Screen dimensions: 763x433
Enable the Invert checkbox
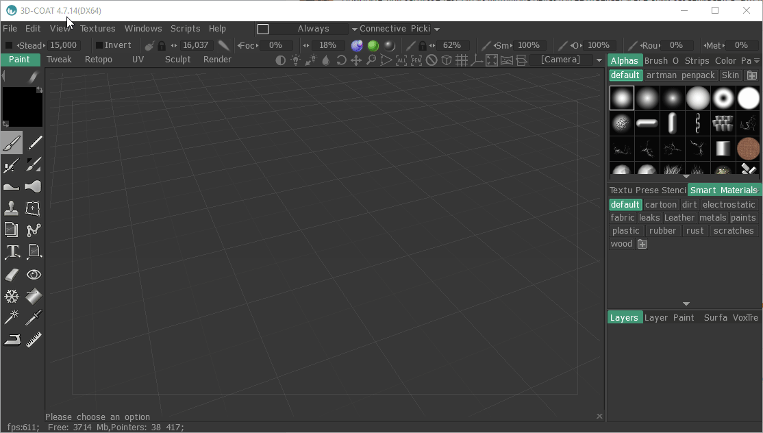[x=99, y=45]
